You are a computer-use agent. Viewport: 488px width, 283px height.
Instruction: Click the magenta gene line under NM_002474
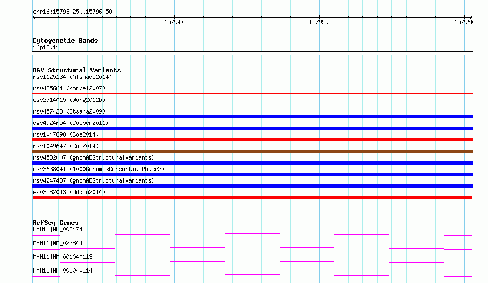pos(252,234)
